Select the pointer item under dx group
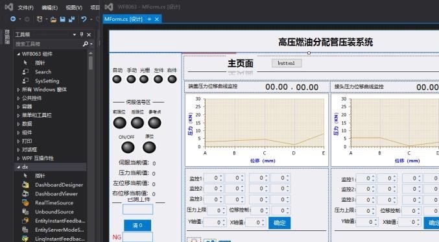 click(40, 176)
